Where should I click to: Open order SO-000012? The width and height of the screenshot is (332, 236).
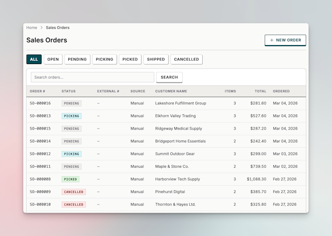pyautogui.click(x=40, y=154)
